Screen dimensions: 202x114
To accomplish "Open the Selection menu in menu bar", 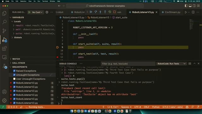I will point(23,1).
